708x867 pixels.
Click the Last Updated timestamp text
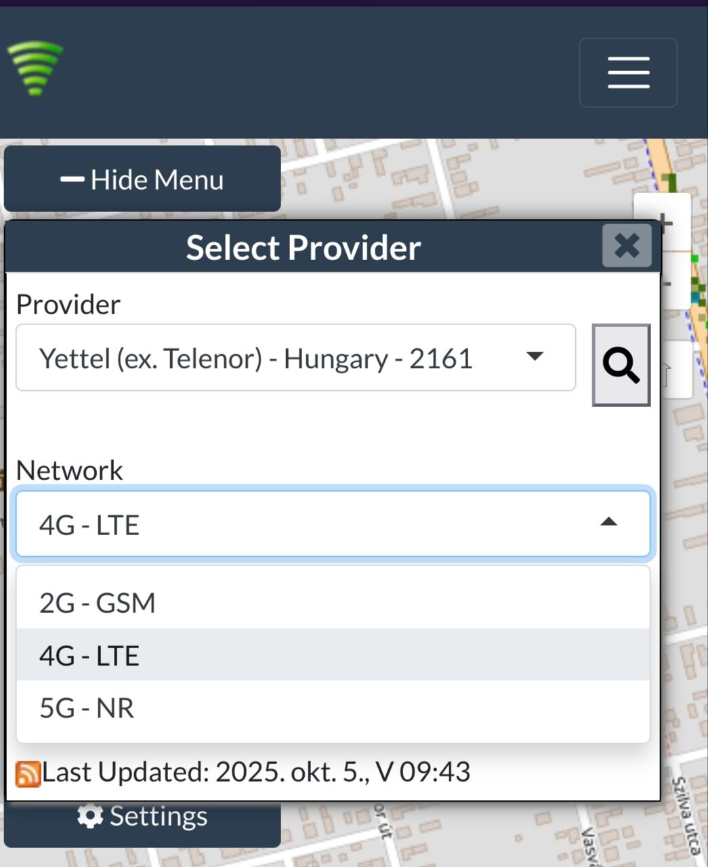coord(256,772)
